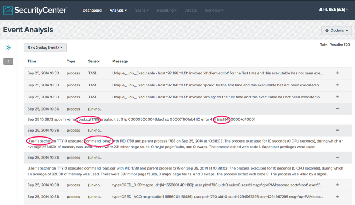Viewport: 355px width, 205px height.
Task: Click the Time column header
Action: (x=32, y=61)
